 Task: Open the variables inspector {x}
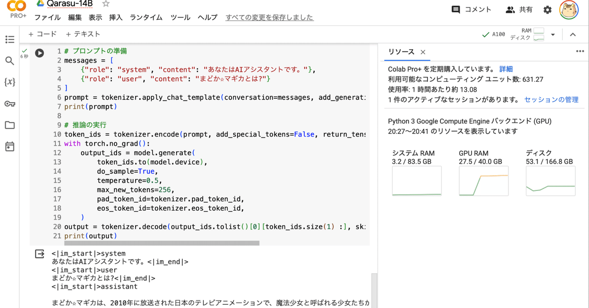pos(10,82)
